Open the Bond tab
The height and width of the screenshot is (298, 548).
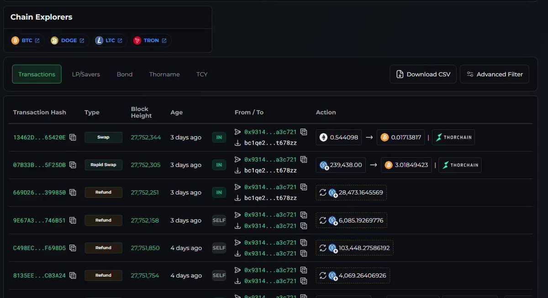click(x=125, y=74)
